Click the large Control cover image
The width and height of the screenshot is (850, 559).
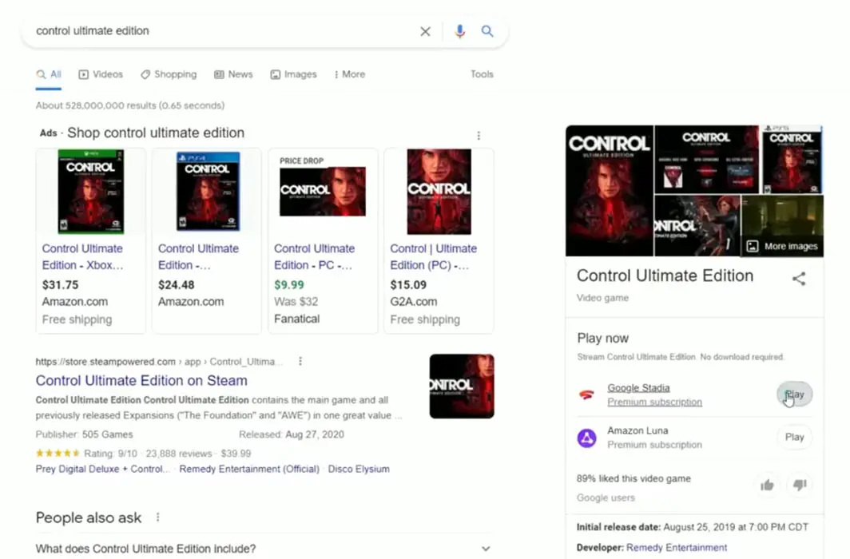tap(610, 191)
